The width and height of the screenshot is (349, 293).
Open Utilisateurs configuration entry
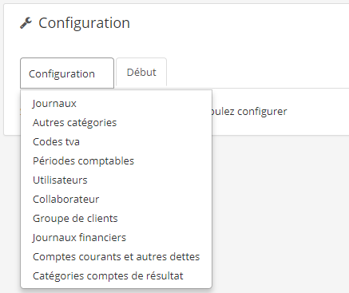(116, 180)
